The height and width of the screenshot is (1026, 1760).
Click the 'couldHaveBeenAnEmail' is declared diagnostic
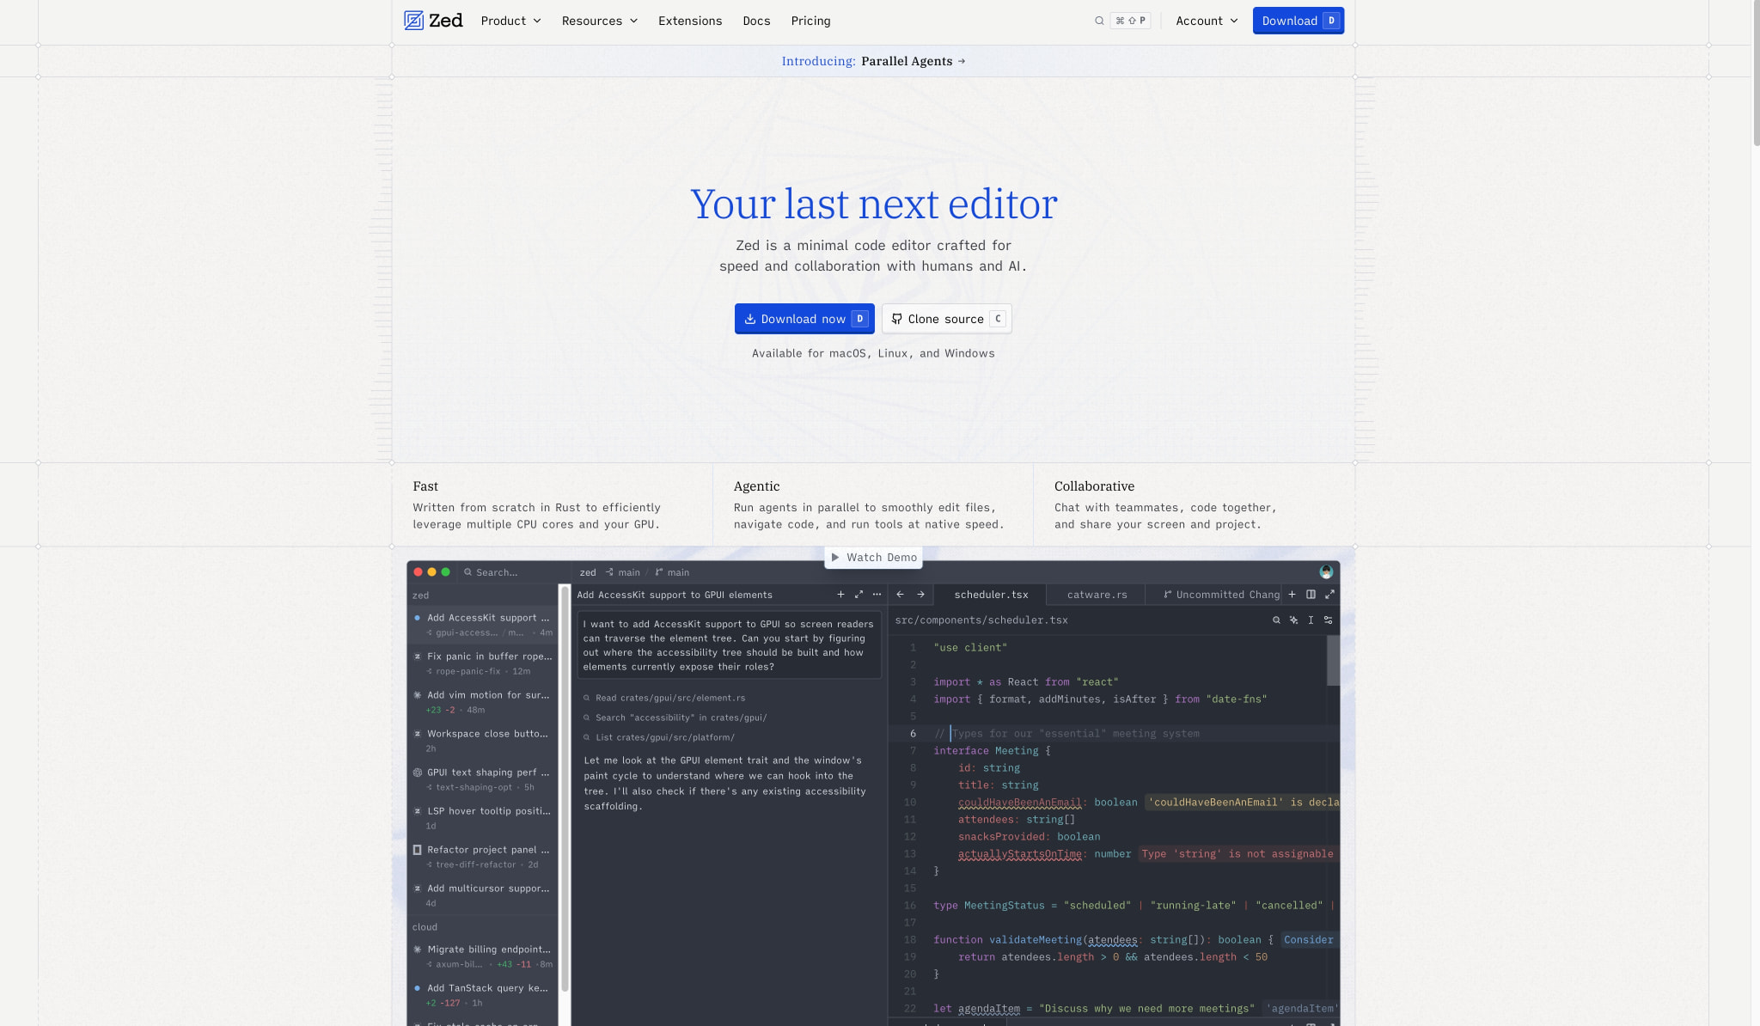pos(1244,803)
